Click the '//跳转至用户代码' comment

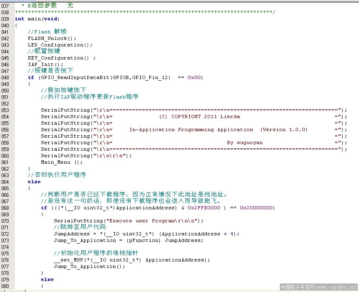(80, 227)
